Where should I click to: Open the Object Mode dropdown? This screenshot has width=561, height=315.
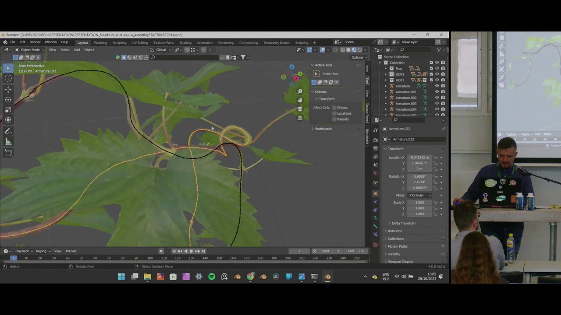30,50
